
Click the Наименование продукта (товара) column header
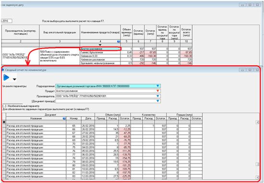coord(100,32)
